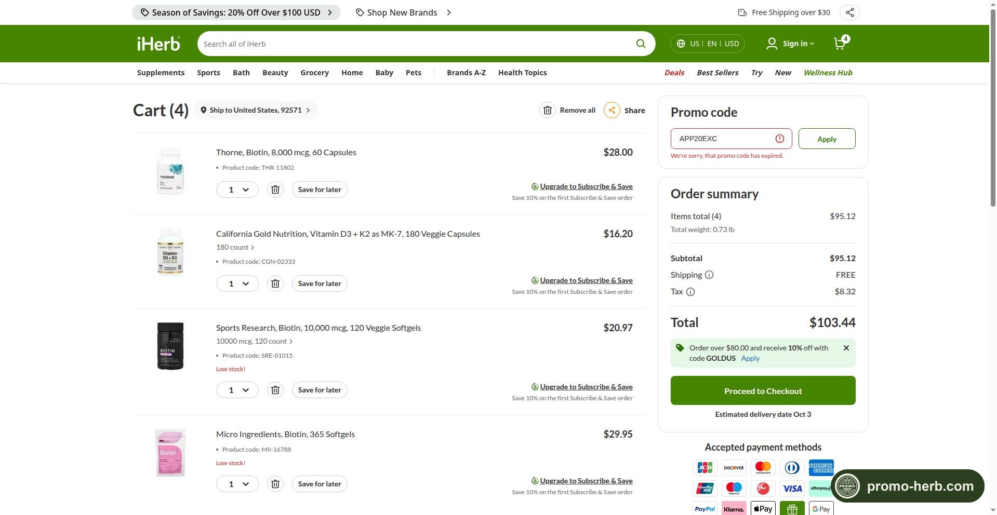
Task: Dismiss the GOLDUS promo banner
Action: tap(846, 348)
